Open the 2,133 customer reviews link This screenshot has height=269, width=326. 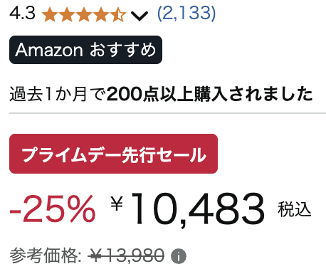186,14
